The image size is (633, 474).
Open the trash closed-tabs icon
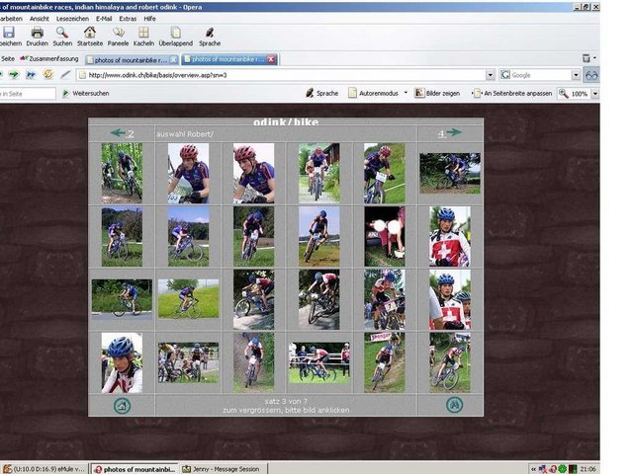587,58
